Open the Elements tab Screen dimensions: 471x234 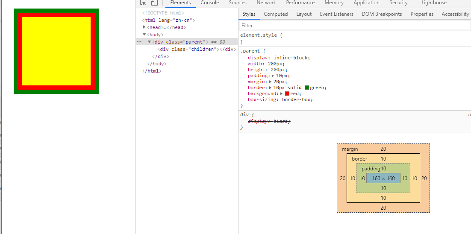click(x=180, y=3)
